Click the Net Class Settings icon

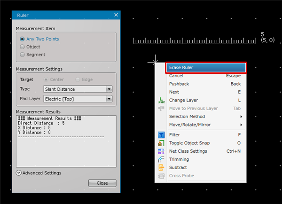(x=161, y=151)
